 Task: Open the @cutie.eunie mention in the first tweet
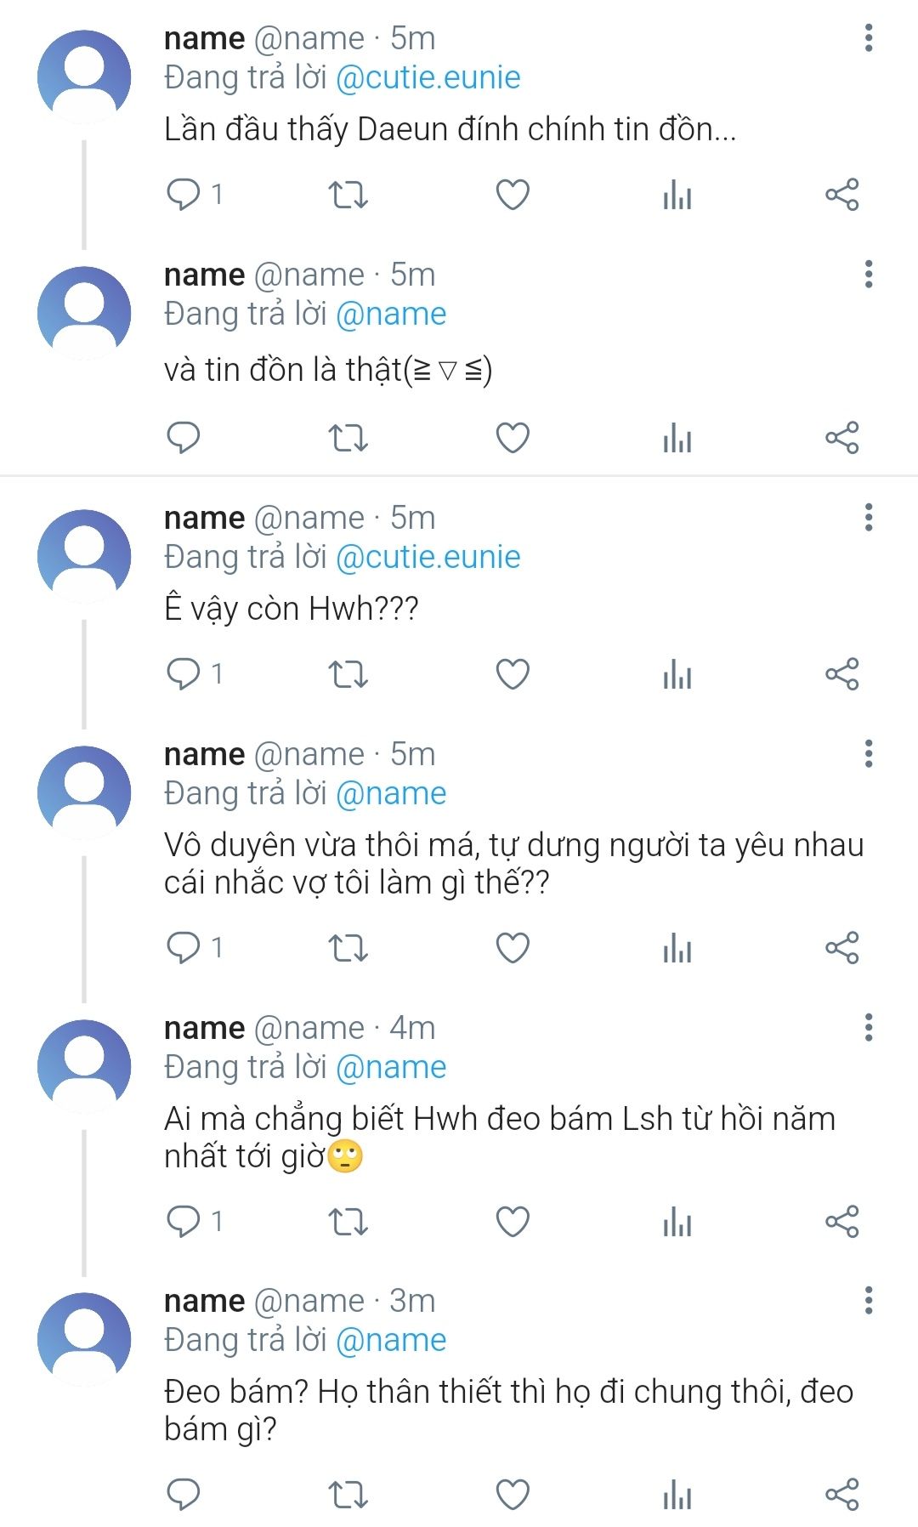pos(428,77)
